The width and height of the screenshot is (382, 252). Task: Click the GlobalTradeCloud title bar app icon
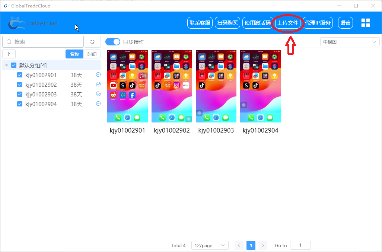[x=6, y=6]
